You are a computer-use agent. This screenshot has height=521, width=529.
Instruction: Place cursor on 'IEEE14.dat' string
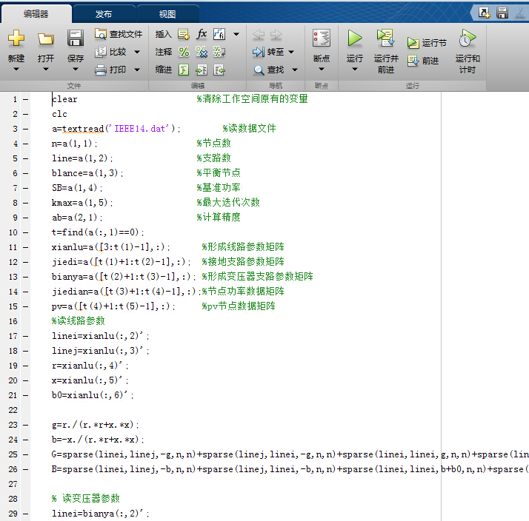[x=139, y=129]
